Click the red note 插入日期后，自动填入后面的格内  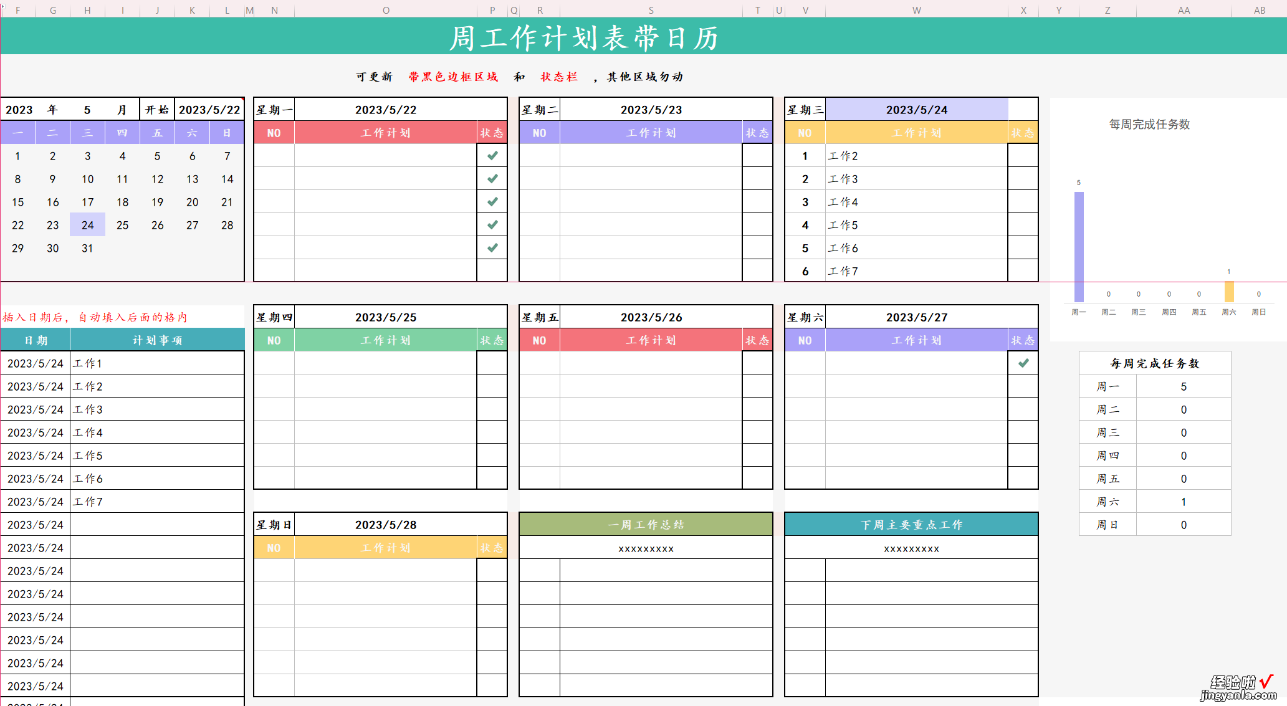point(95,317)
